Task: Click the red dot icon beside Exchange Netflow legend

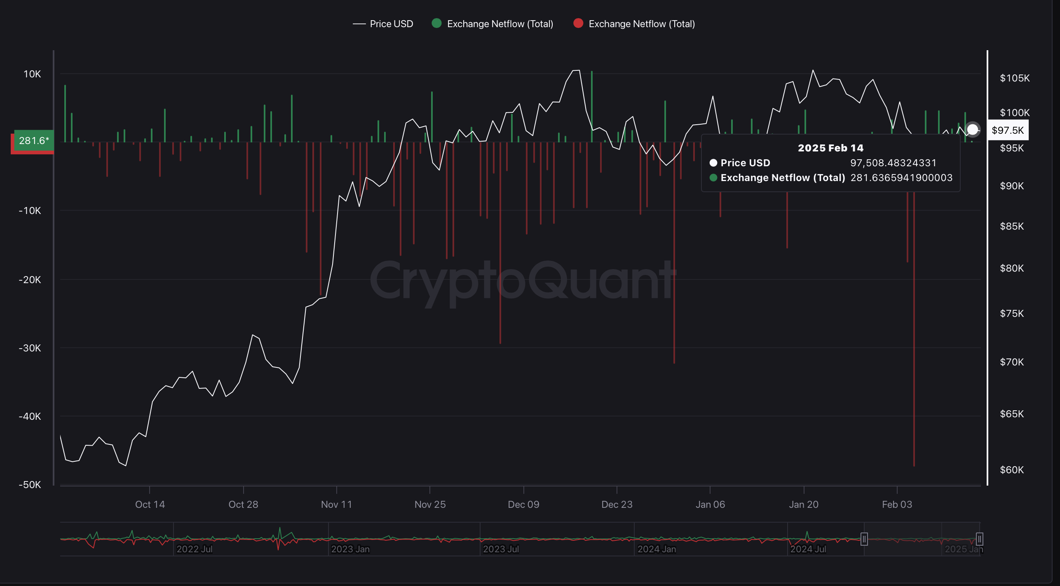Action: 579,23
